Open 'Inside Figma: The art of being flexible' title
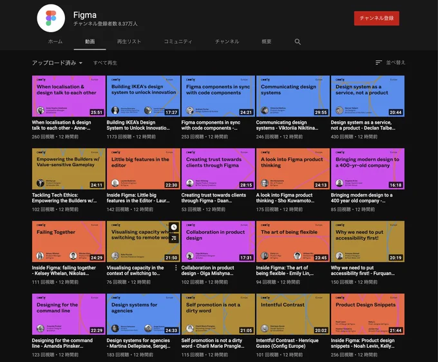438x362 pixels. tap(285, 271)
